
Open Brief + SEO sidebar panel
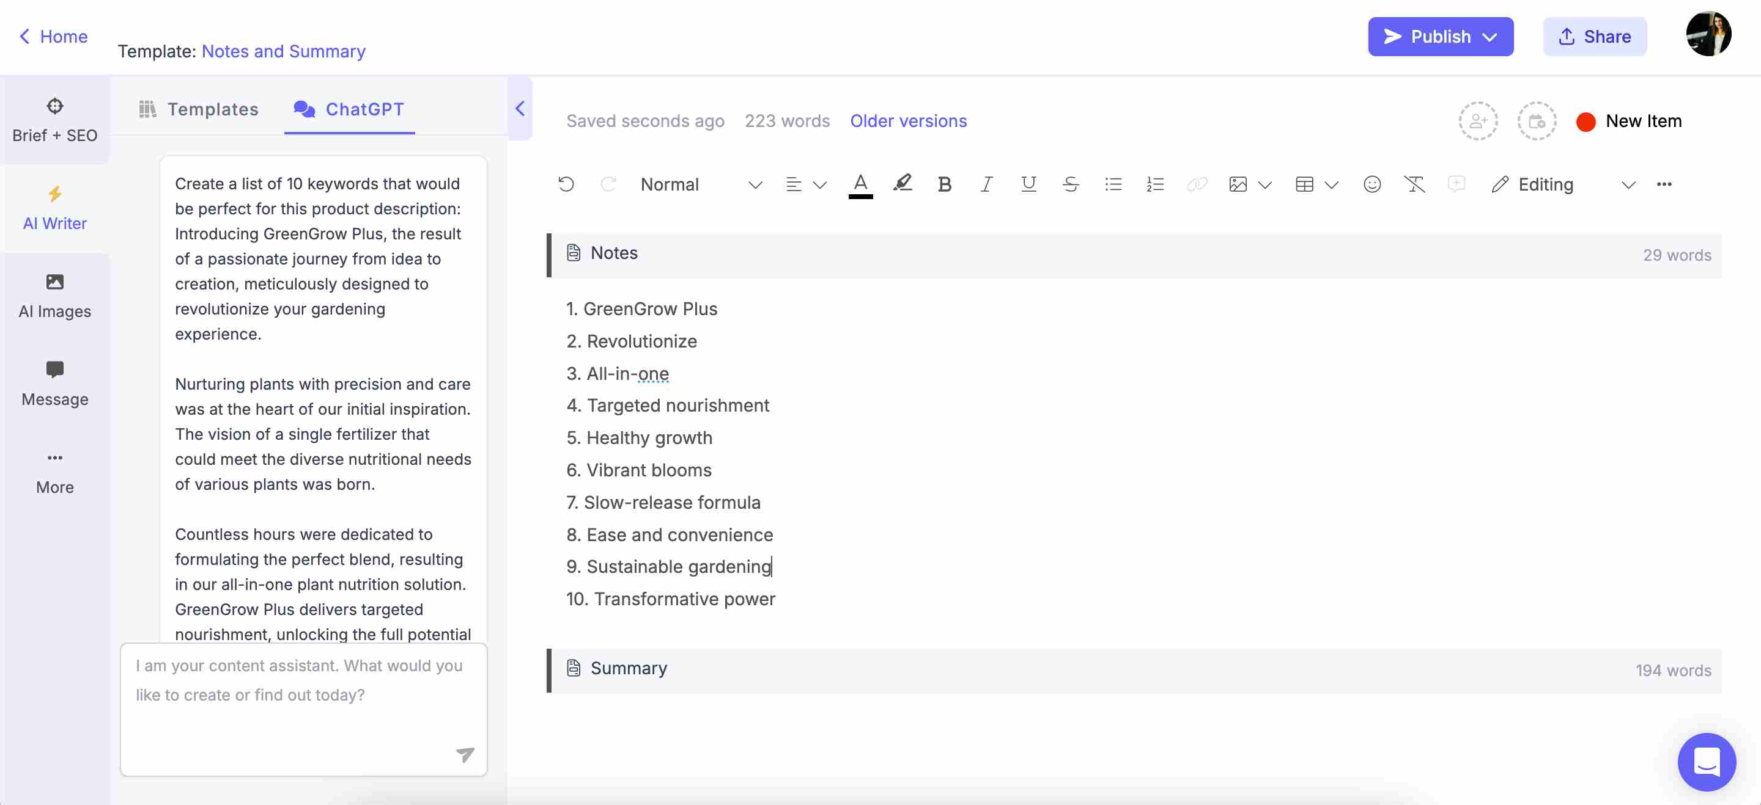click(x=54, y=121)
